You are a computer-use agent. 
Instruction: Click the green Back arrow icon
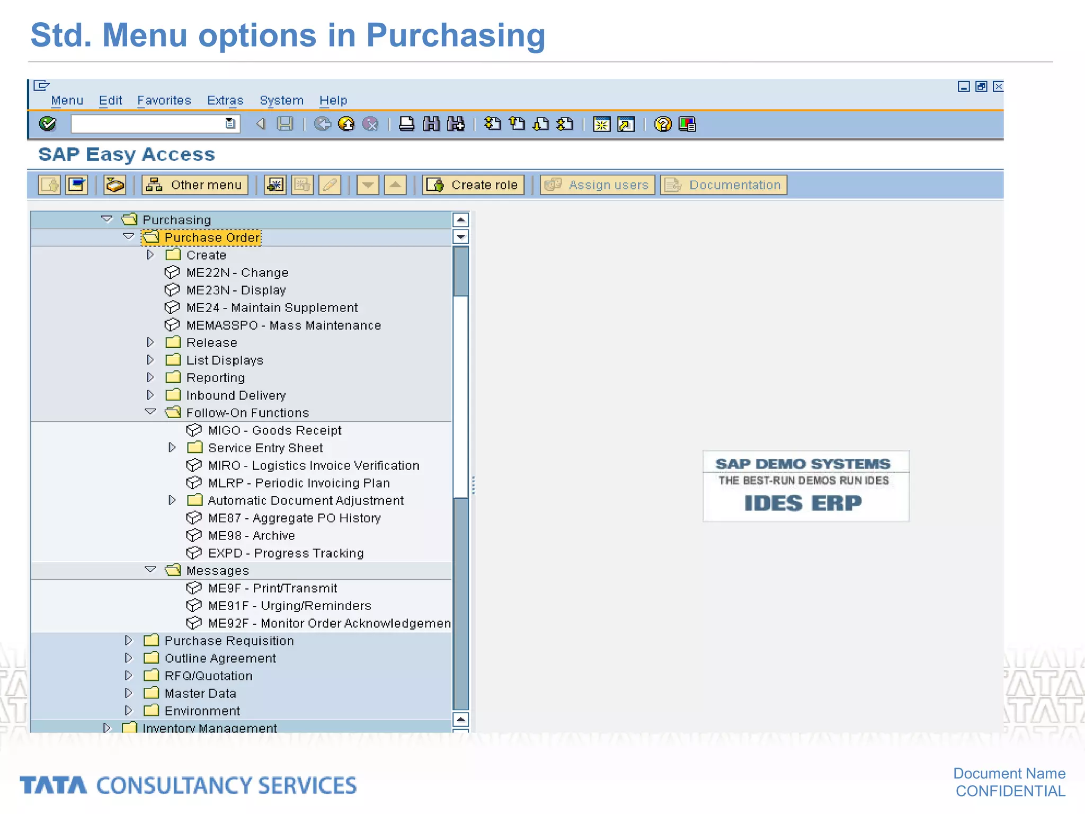coord(322,124)
